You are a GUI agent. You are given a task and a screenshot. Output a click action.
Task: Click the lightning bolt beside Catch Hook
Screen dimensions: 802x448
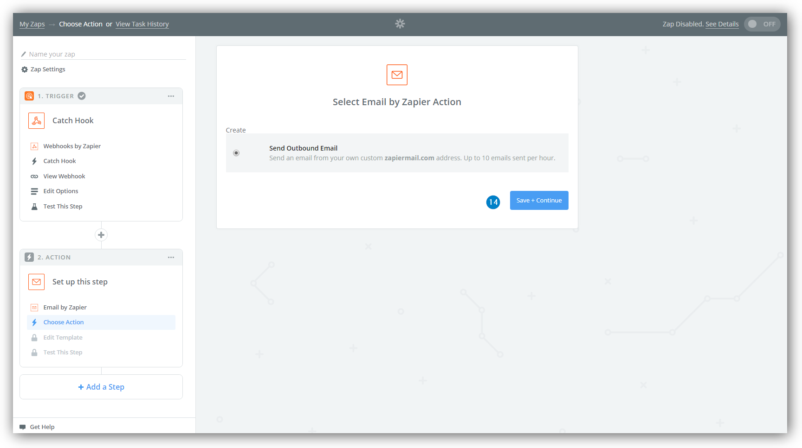click(x=34, y=161)
